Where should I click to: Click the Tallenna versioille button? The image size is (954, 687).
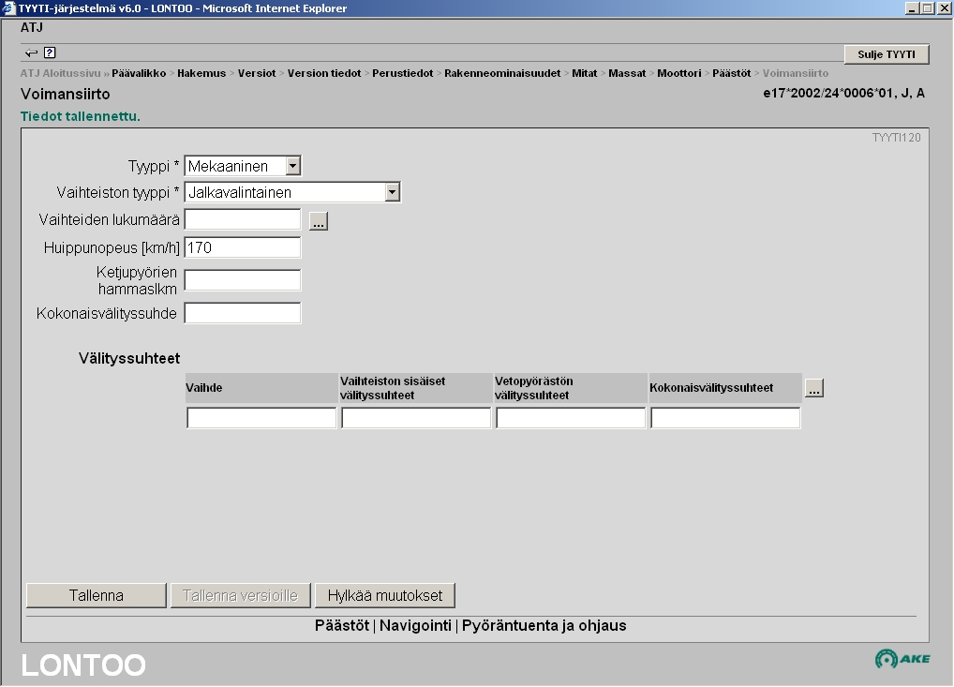coord(240,595)
